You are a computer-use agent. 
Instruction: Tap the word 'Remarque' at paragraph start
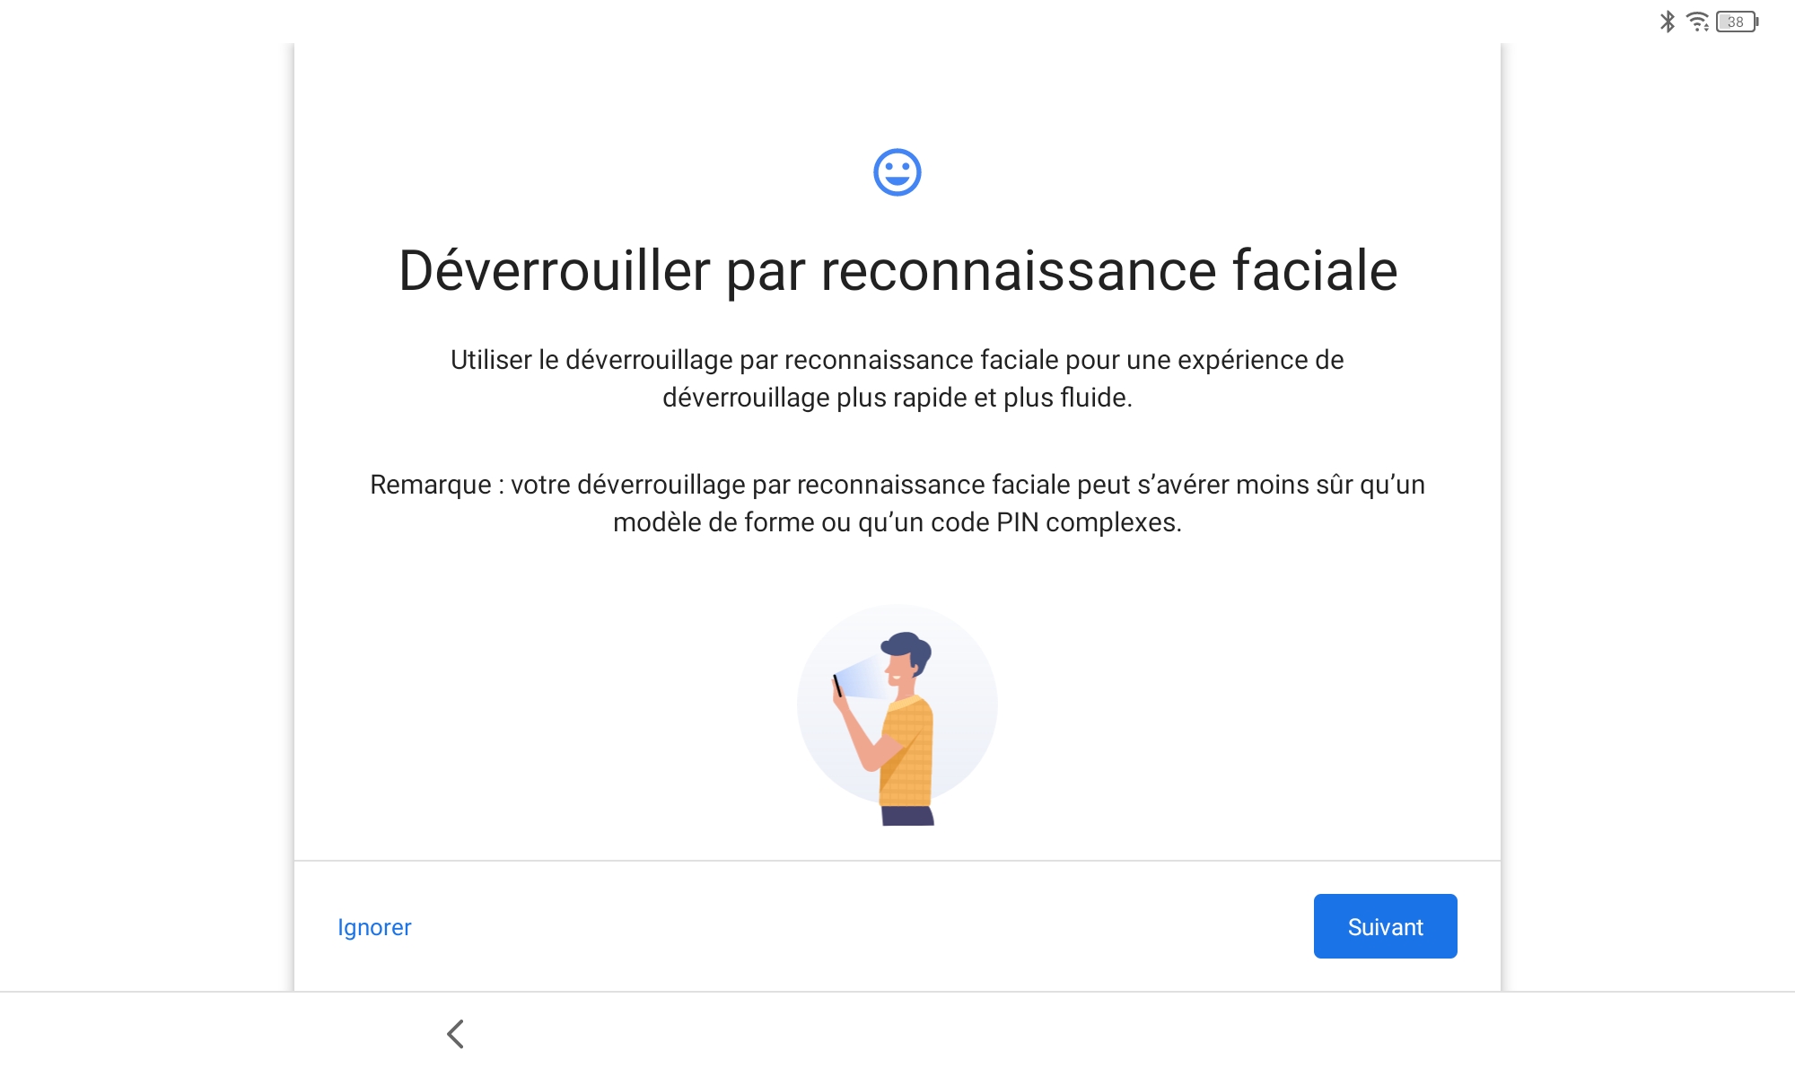(x=431, y=486)
